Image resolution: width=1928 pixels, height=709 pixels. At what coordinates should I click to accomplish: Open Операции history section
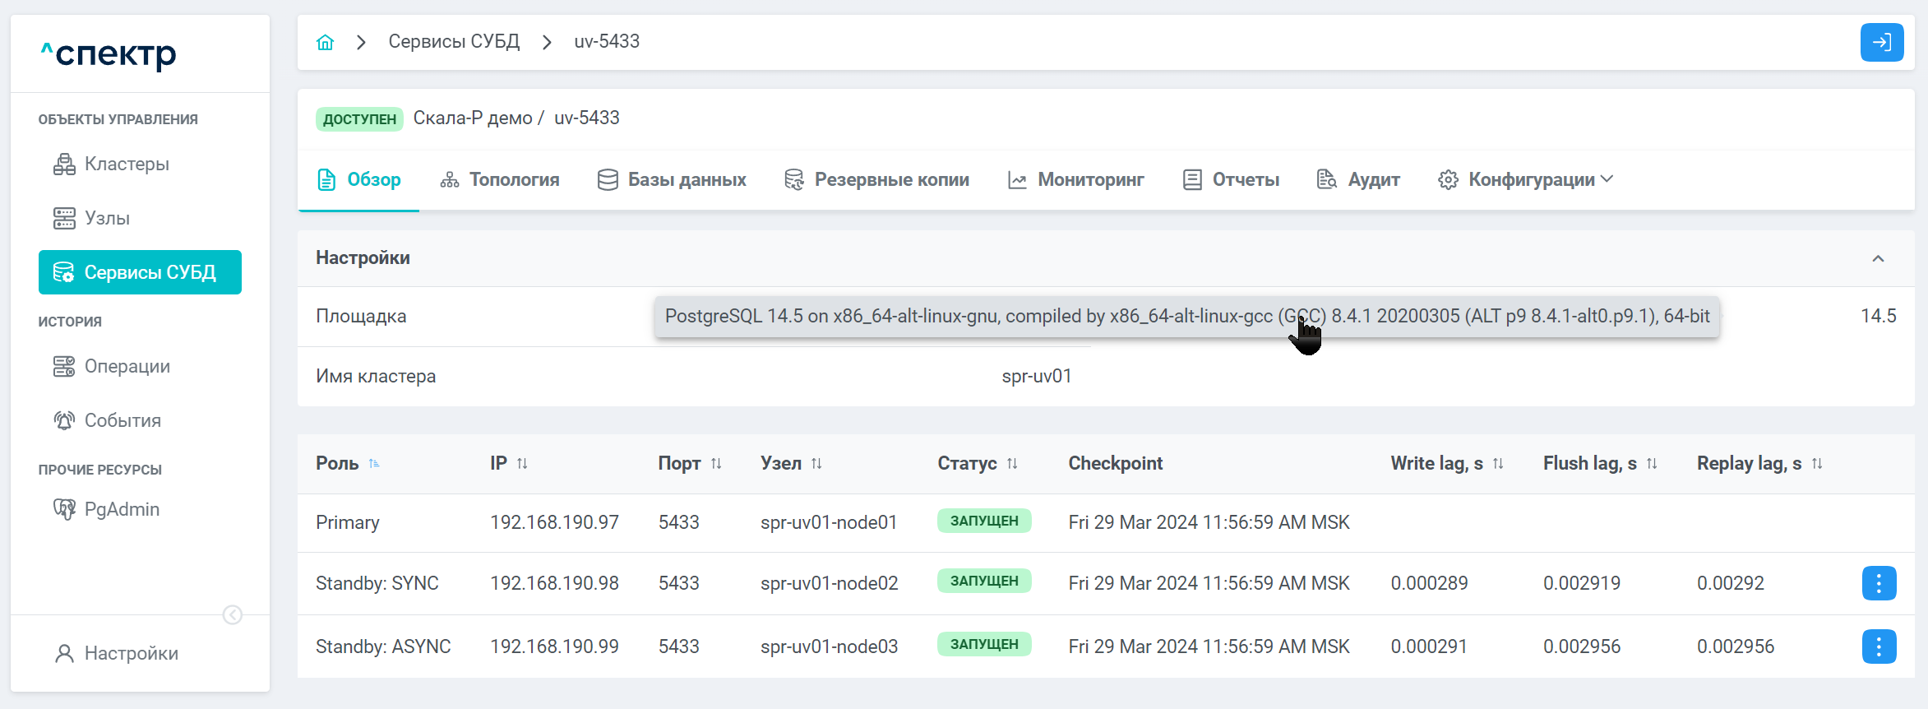click(127, 366)
